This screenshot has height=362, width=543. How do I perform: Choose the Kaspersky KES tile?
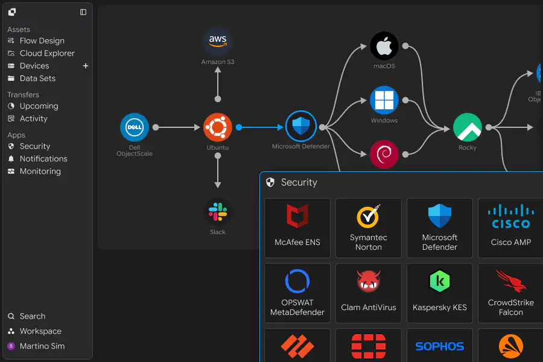(440, 293)
